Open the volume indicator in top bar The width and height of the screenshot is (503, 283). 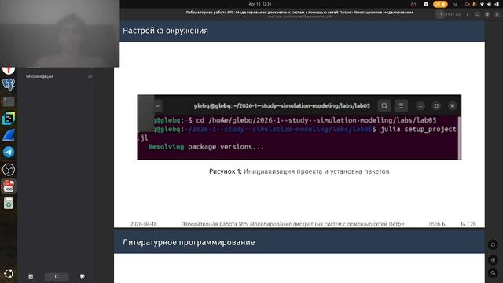[489, 4]
